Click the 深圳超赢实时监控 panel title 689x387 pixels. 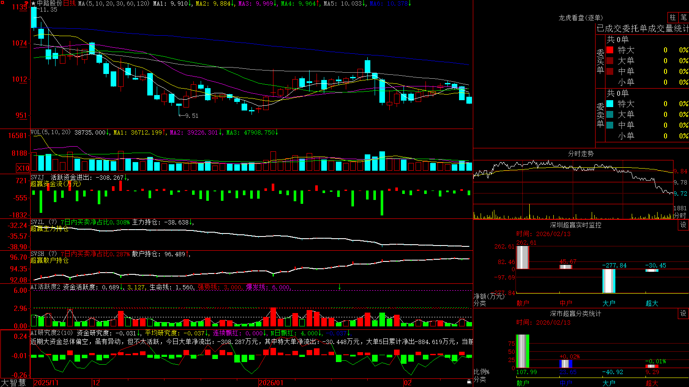click(576, 225)
